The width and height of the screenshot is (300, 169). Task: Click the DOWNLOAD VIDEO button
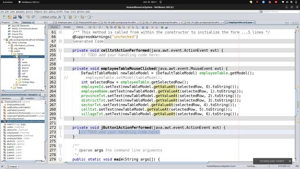click(x=272, y=161)
